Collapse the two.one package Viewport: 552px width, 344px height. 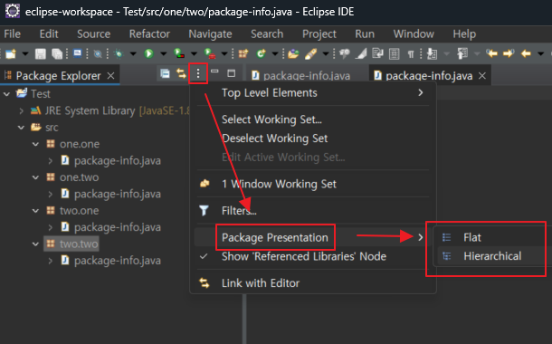(x=35, y=211)
